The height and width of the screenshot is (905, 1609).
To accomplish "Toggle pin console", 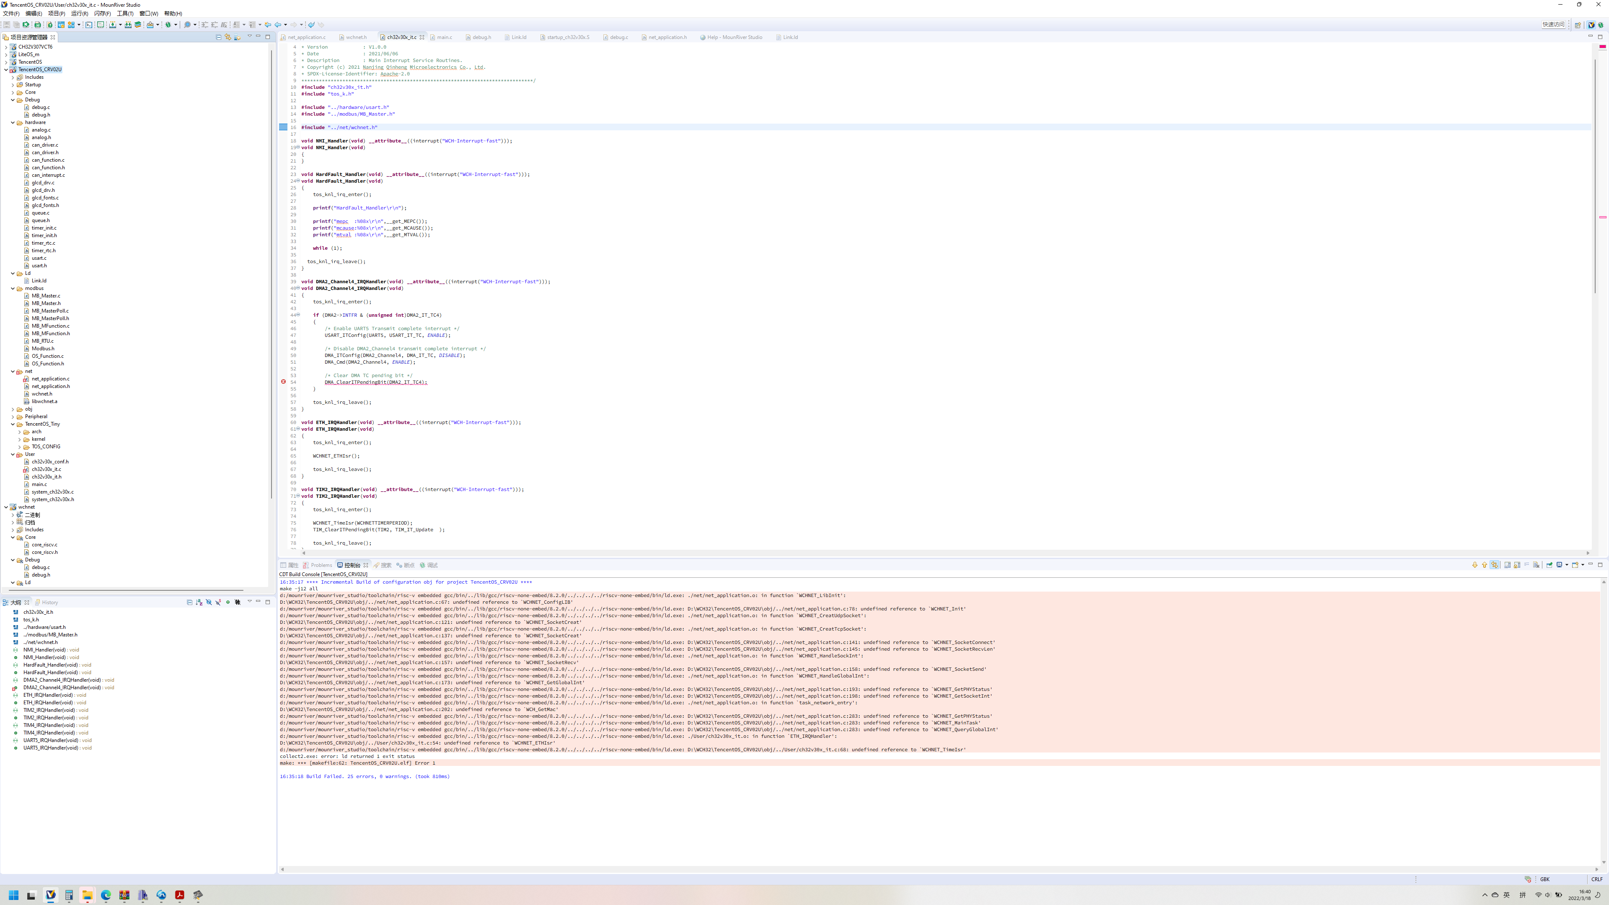I will [1550, 565].
